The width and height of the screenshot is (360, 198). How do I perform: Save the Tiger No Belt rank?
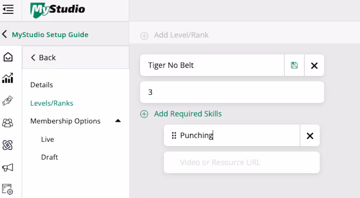(x=294, y=65)
